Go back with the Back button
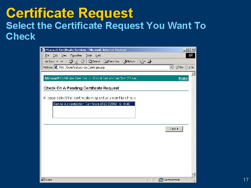 50,61
